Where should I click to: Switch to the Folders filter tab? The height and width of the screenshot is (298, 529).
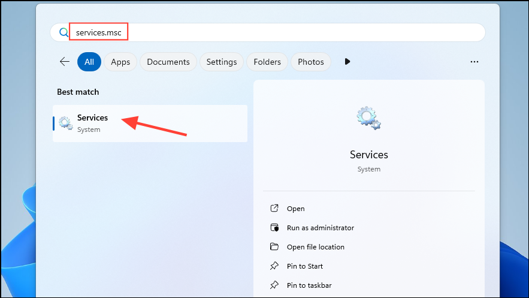tap(267, 62)
